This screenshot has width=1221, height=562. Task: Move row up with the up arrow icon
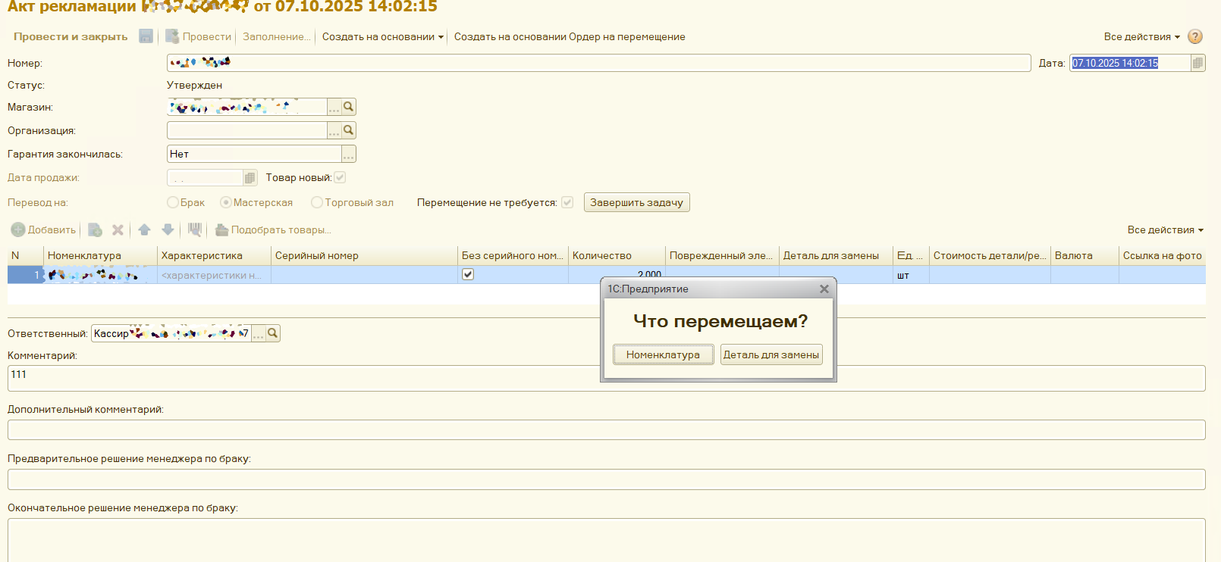point(144,229)
